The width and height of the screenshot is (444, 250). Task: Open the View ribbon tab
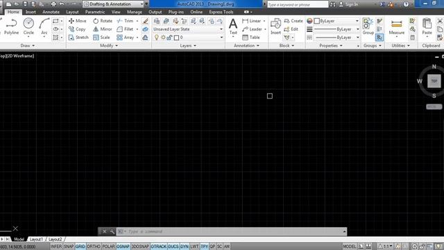116,12
